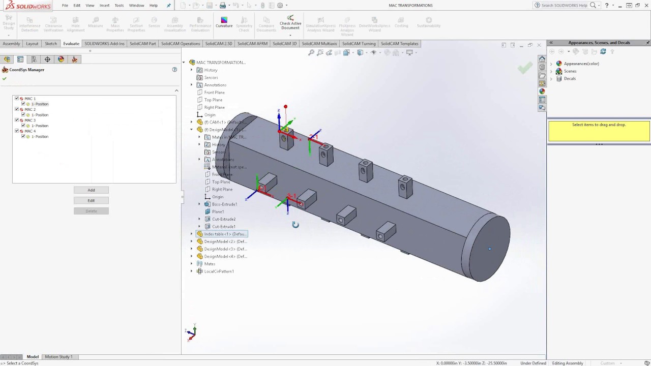Pin the menu bar with pushpin

(x=169, y=6)
